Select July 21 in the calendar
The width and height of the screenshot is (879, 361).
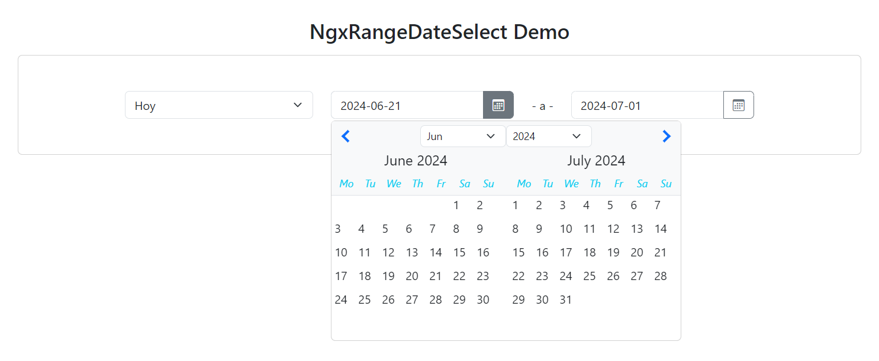point(661,253)
